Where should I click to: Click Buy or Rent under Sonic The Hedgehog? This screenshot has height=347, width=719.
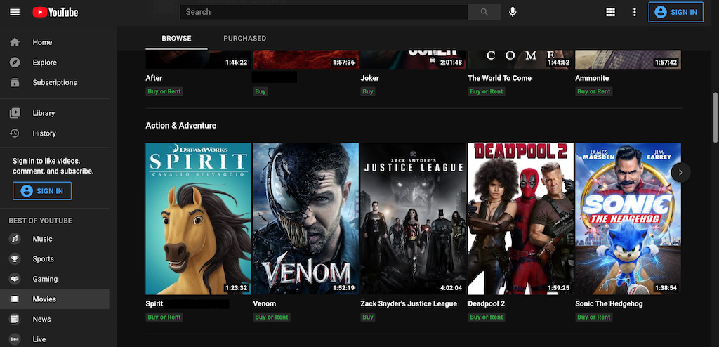[594, 317]
